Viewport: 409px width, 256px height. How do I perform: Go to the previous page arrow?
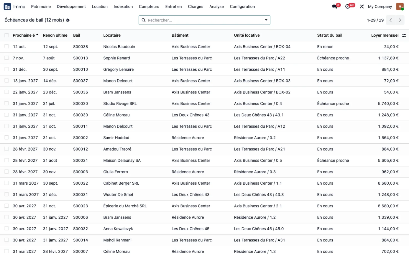click(x=391, y=20)
